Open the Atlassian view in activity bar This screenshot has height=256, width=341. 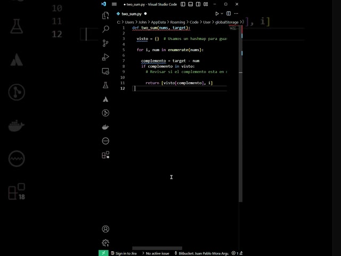pos(105,99)
